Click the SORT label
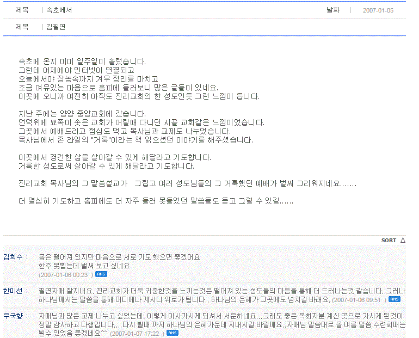 (389, 240)
